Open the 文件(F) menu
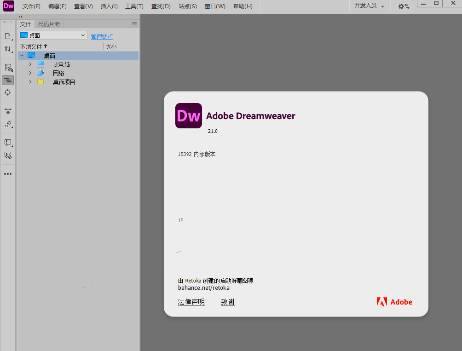462x351 pixels. coord(31,6)
